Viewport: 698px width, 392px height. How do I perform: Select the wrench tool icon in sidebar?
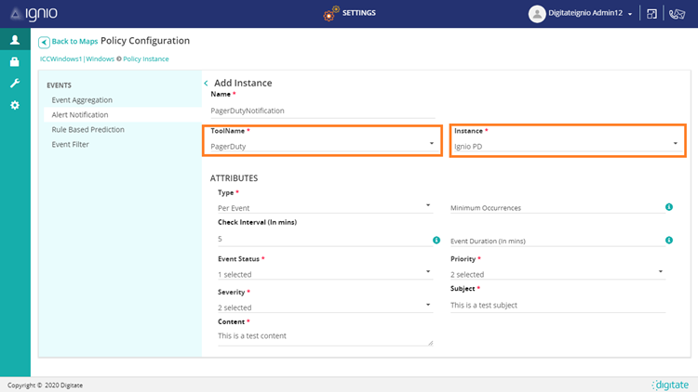pyautogui.click(x=14, y=84)
